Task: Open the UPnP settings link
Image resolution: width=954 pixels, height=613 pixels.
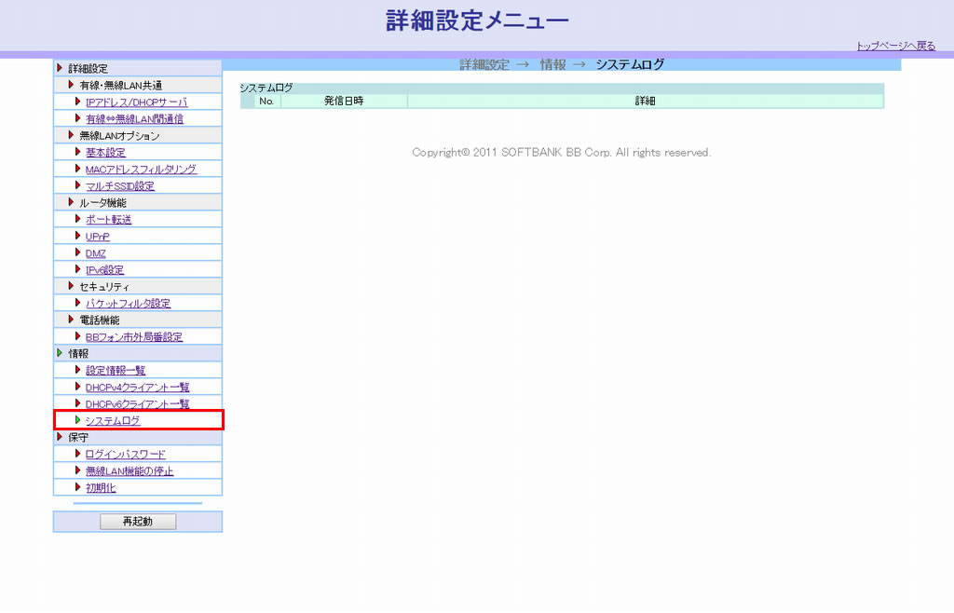Action: point(98,237)
